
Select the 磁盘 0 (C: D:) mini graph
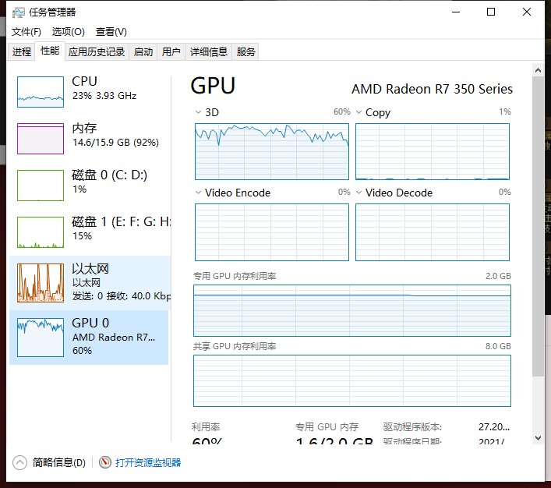(41, 186)
